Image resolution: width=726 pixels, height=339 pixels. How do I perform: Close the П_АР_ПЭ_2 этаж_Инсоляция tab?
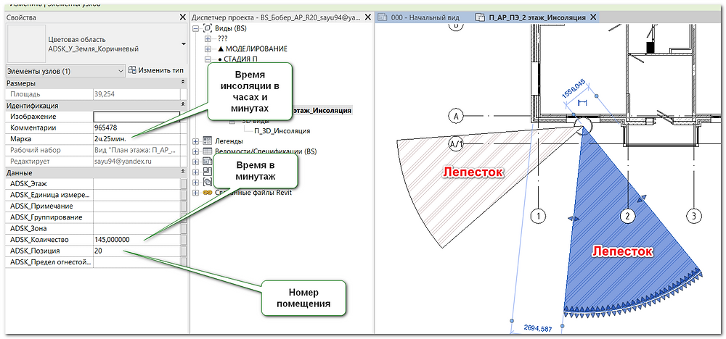point(592,17)
